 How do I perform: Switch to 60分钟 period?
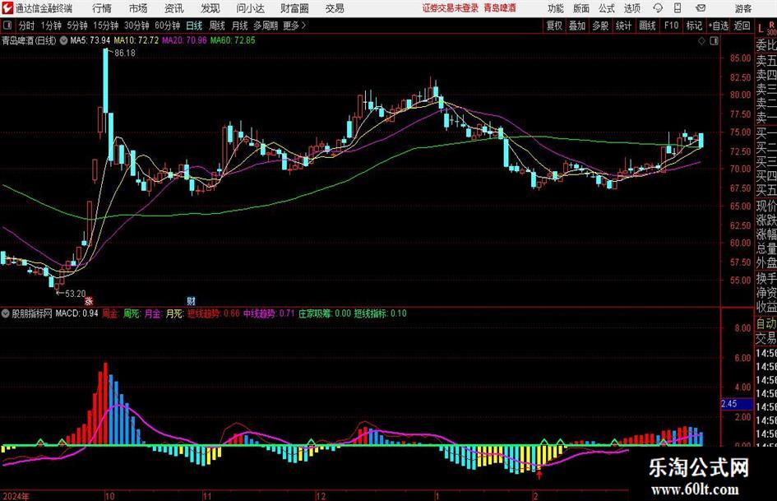coord(168,26)
